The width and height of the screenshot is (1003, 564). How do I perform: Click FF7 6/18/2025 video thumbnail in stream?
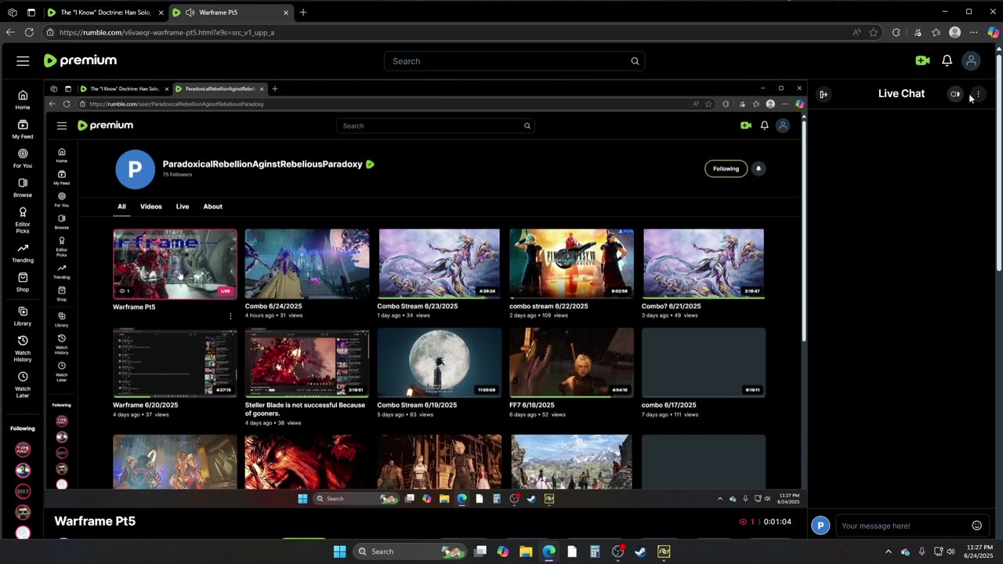pos(571,363)
